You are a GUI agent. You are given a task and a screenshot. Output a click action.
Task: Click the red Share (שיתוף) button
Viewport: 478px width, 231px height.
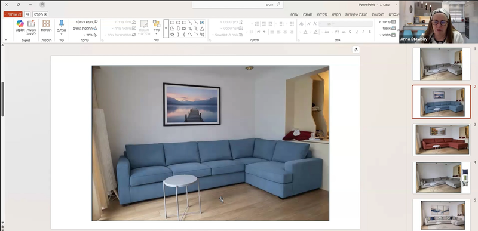(x=13, y=14)
